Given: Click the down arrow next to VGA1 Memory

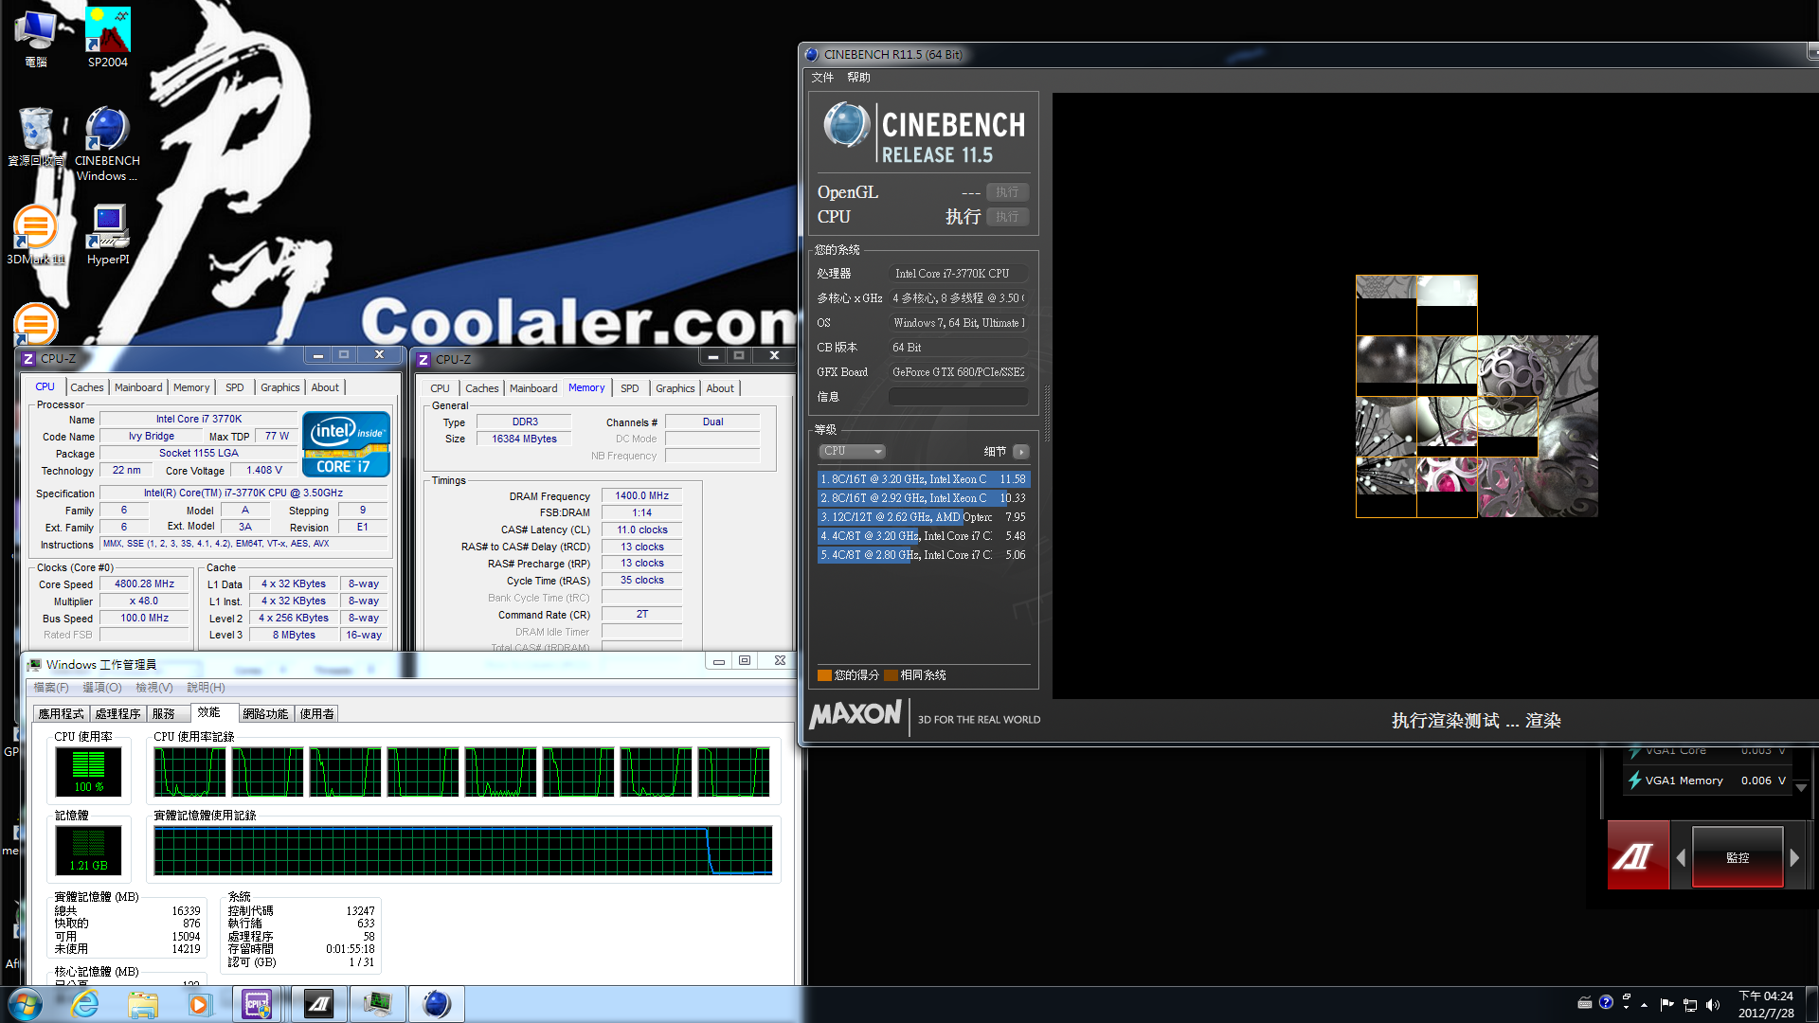Looking at the screenshot, I should pos(1801,788).
